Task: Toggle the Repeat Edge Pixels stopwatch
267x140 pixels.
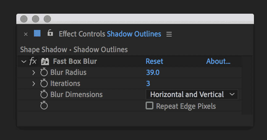Action: pos(44,105)
